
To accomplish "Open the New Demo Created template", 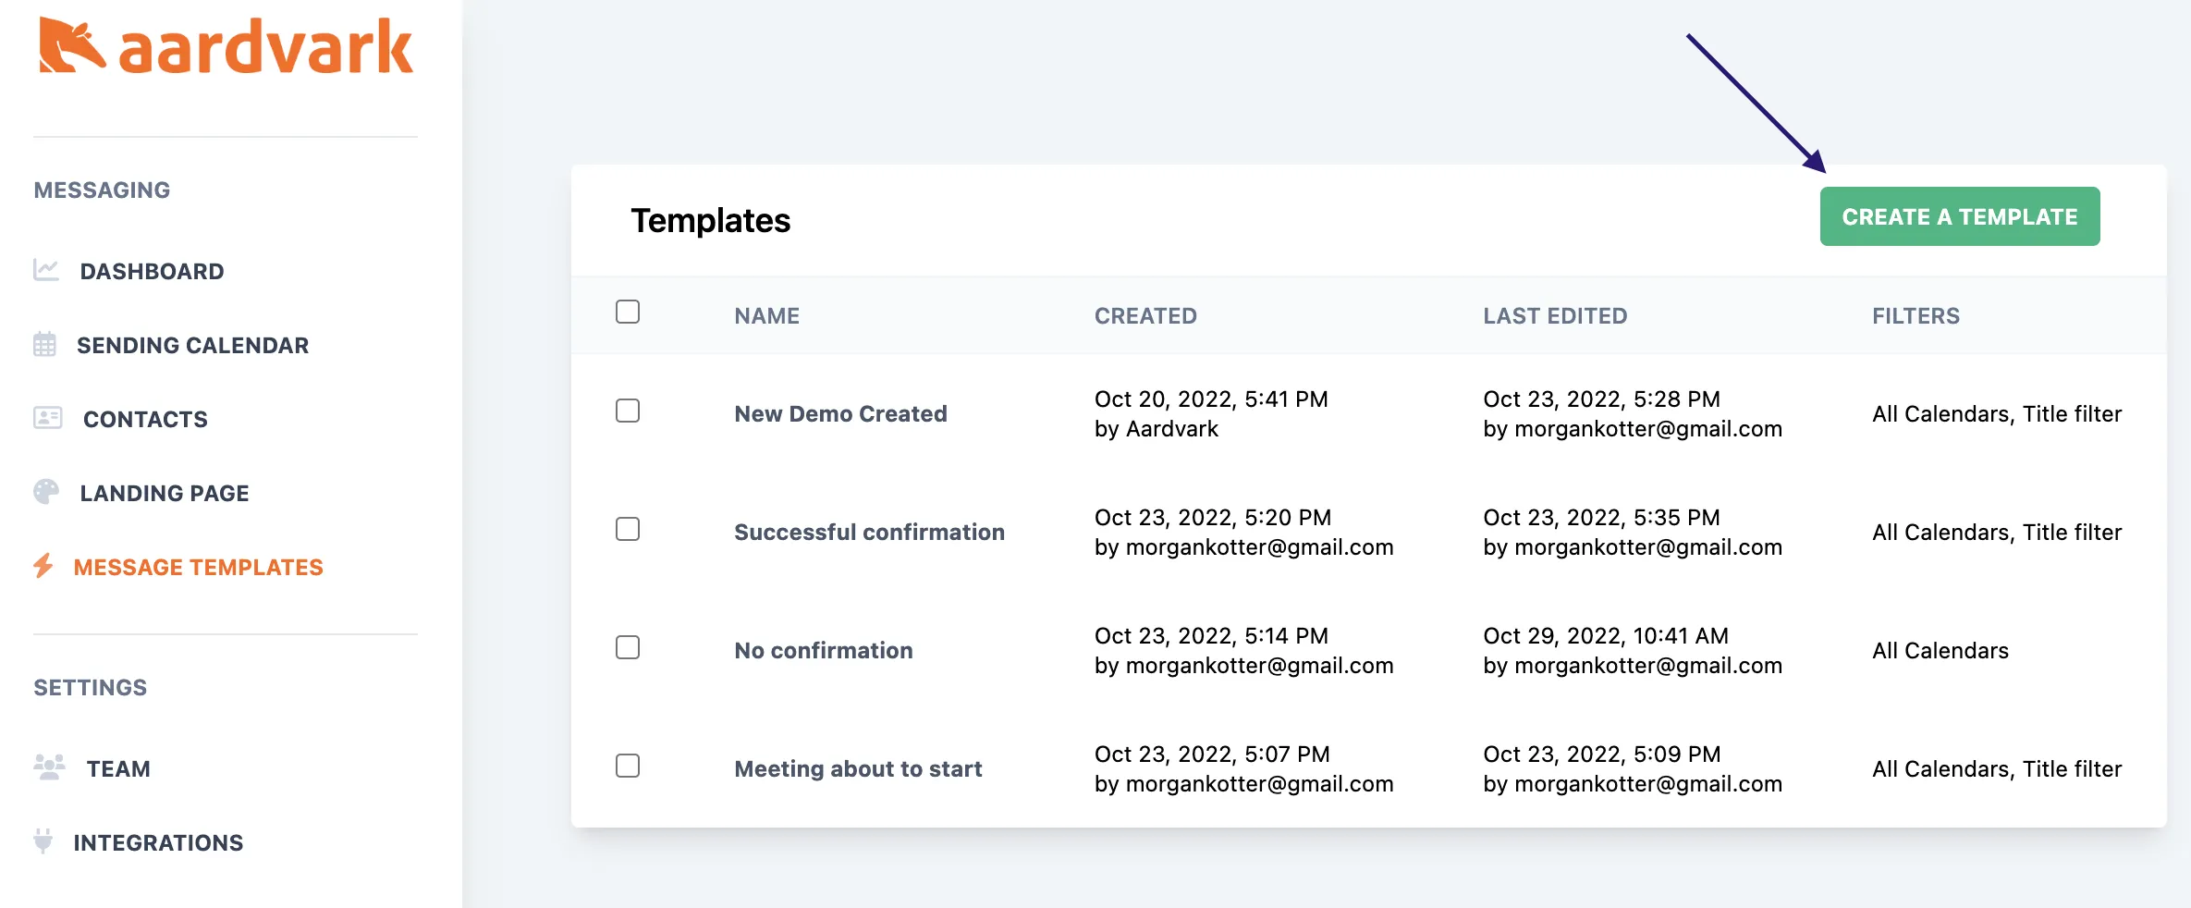I will [x=840, y=413].
